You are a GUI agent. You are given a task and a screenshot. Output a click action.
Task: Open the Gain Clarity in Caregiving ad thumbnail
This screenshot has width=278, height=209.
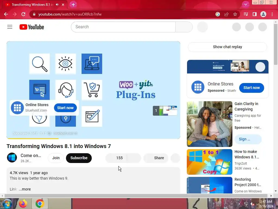coord(209,124)
